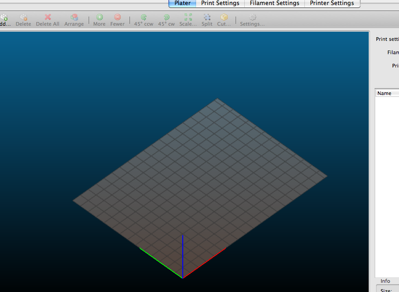Viewport: 399px width, 292px height.
Task: Open object Settings gear icon
Action: (253, 17)
